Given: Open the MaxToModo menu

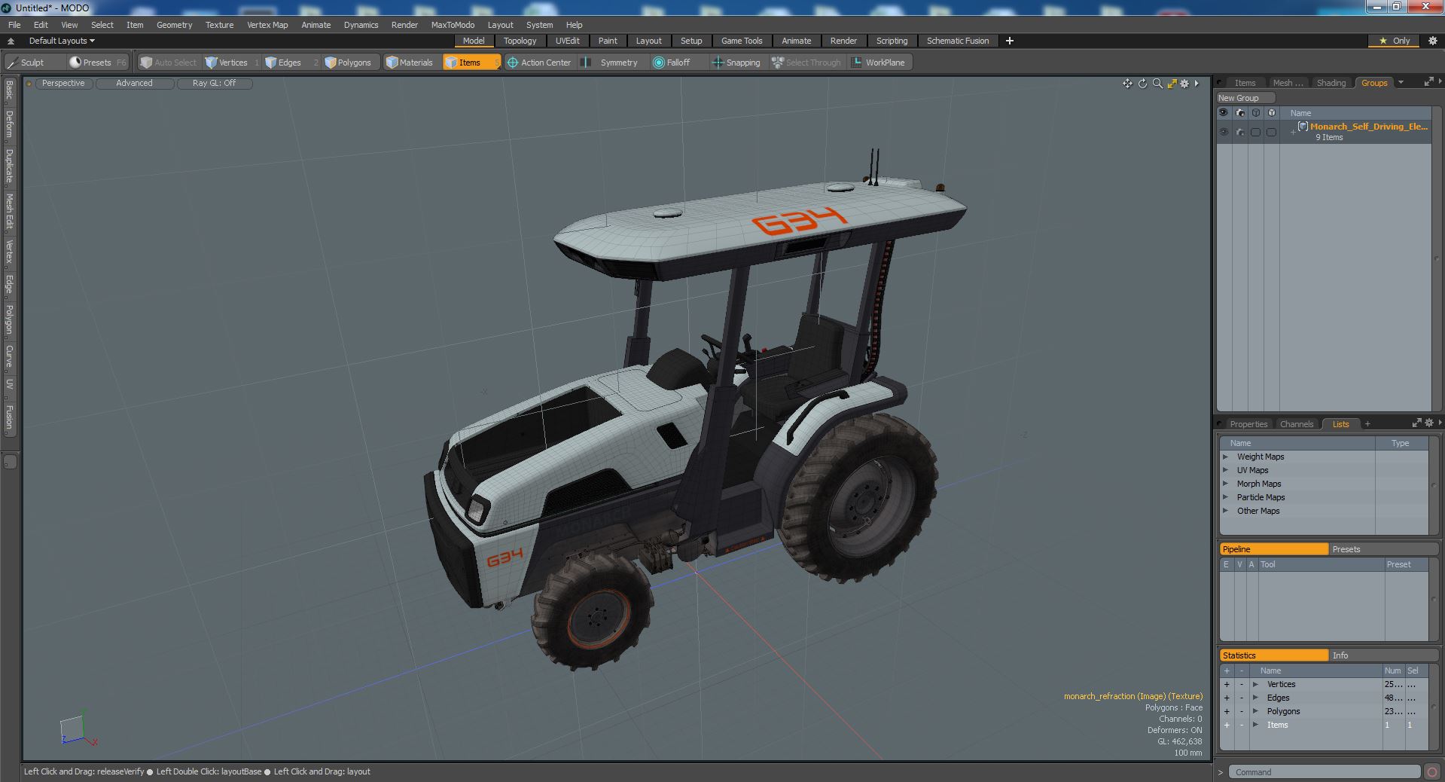Looking at the screenshot, I should (x=453, y=25).
